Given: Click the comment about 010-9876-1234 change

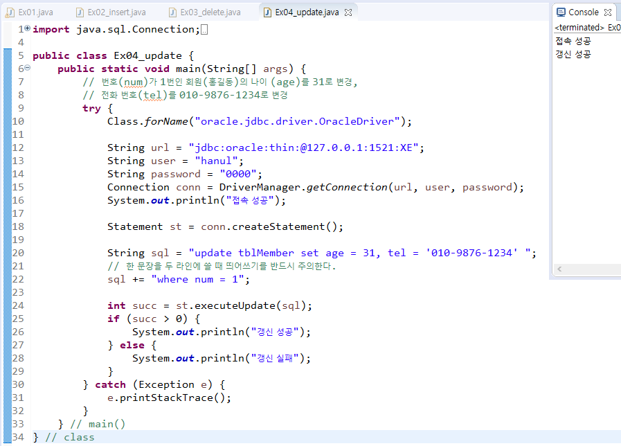Looking at the screenshot, I should [x=185, y=95].
